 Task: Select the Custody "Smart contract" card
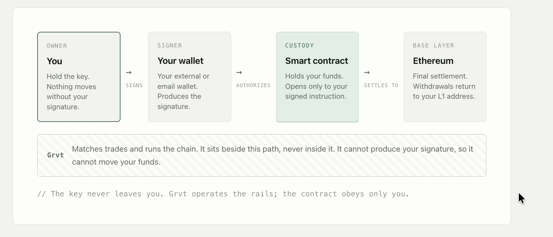click(317, 77)
